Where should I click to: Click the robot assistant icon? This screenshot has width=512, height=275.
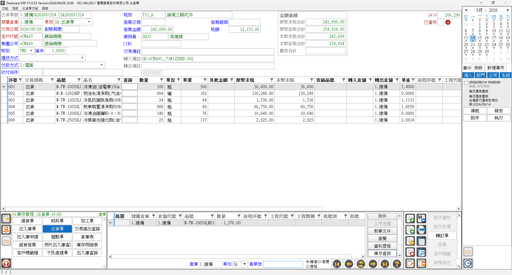point(468,252)
